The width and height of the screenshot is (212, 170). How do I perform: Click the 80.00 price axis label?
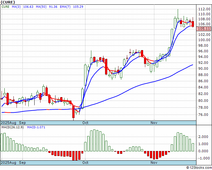coord(203,101)
